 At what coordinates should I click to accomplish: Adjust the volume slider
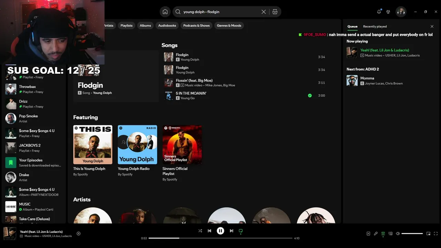point(412,234)
